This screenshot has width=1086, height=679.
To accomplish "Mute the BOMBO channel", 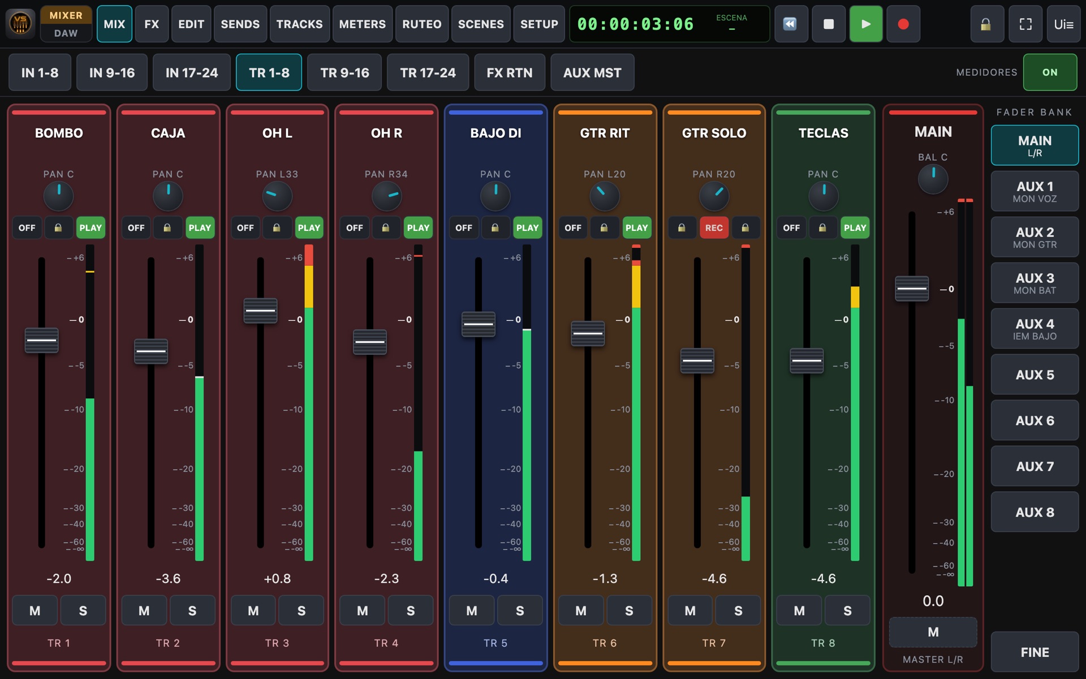I will [x=35, y=611].
